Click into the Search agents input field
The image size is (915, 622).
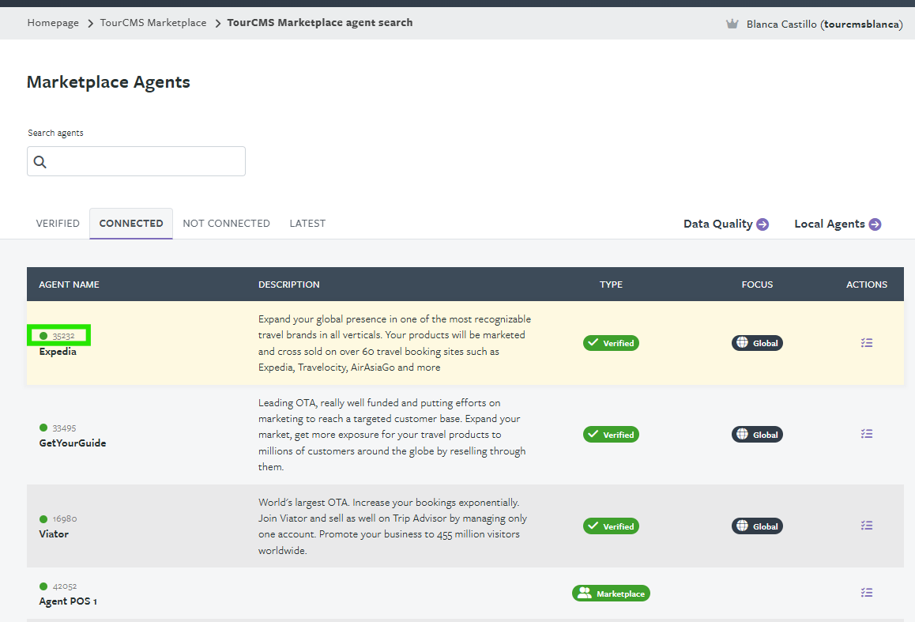point(136,161)
